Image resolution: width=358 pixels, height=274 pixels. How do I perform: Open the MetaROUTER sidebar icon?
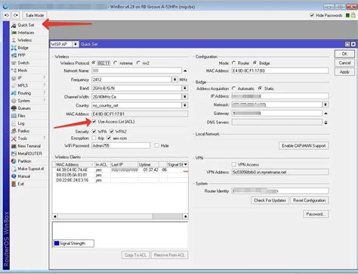tap(14, 154)
